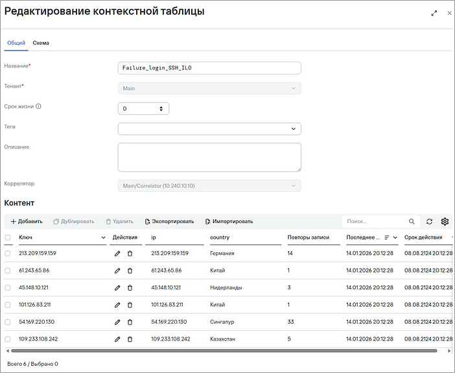The width and height of the screenshot is (455, 373).
Task: Click the repeat count value 33
Action: click(x=290, y=322)
